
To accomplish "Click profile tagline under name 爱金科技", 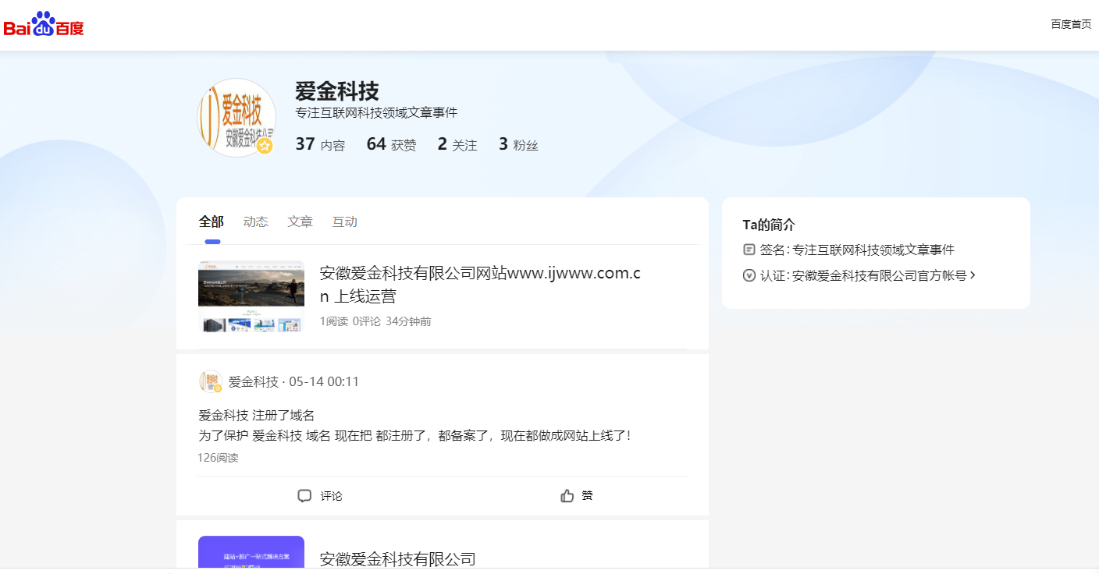I will (376, 113).
